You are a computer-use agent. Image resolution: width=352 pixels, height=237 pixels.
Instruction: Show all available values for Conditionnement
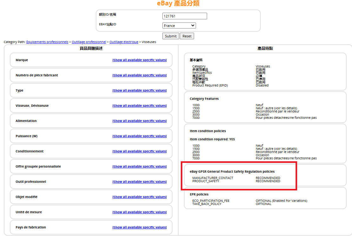coord(140,151)
